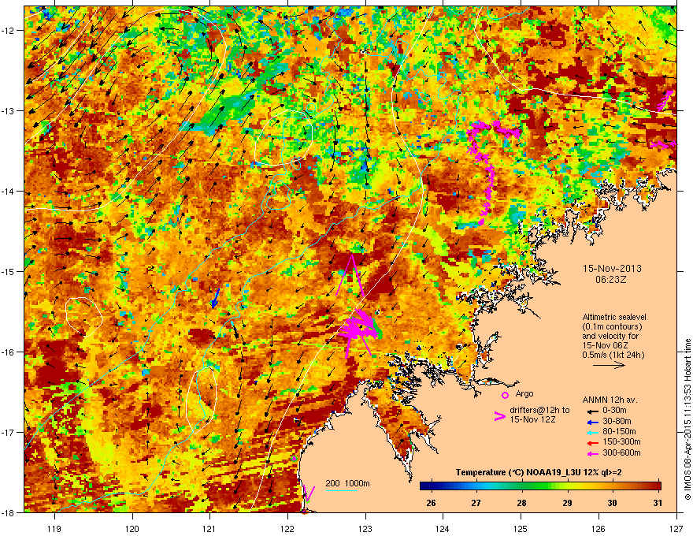Click the temperature color bar
Viewport: 693px width, 536px height.
[x=540, y=486]
